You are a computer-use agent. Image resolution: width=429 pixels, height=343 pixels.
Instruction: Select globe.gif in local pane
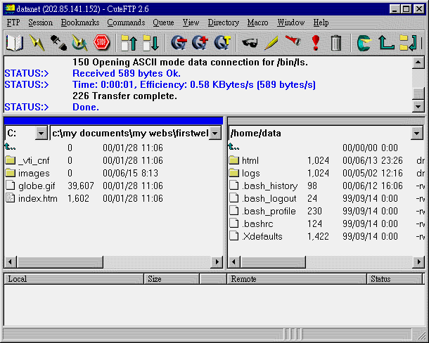click(37, 186)
